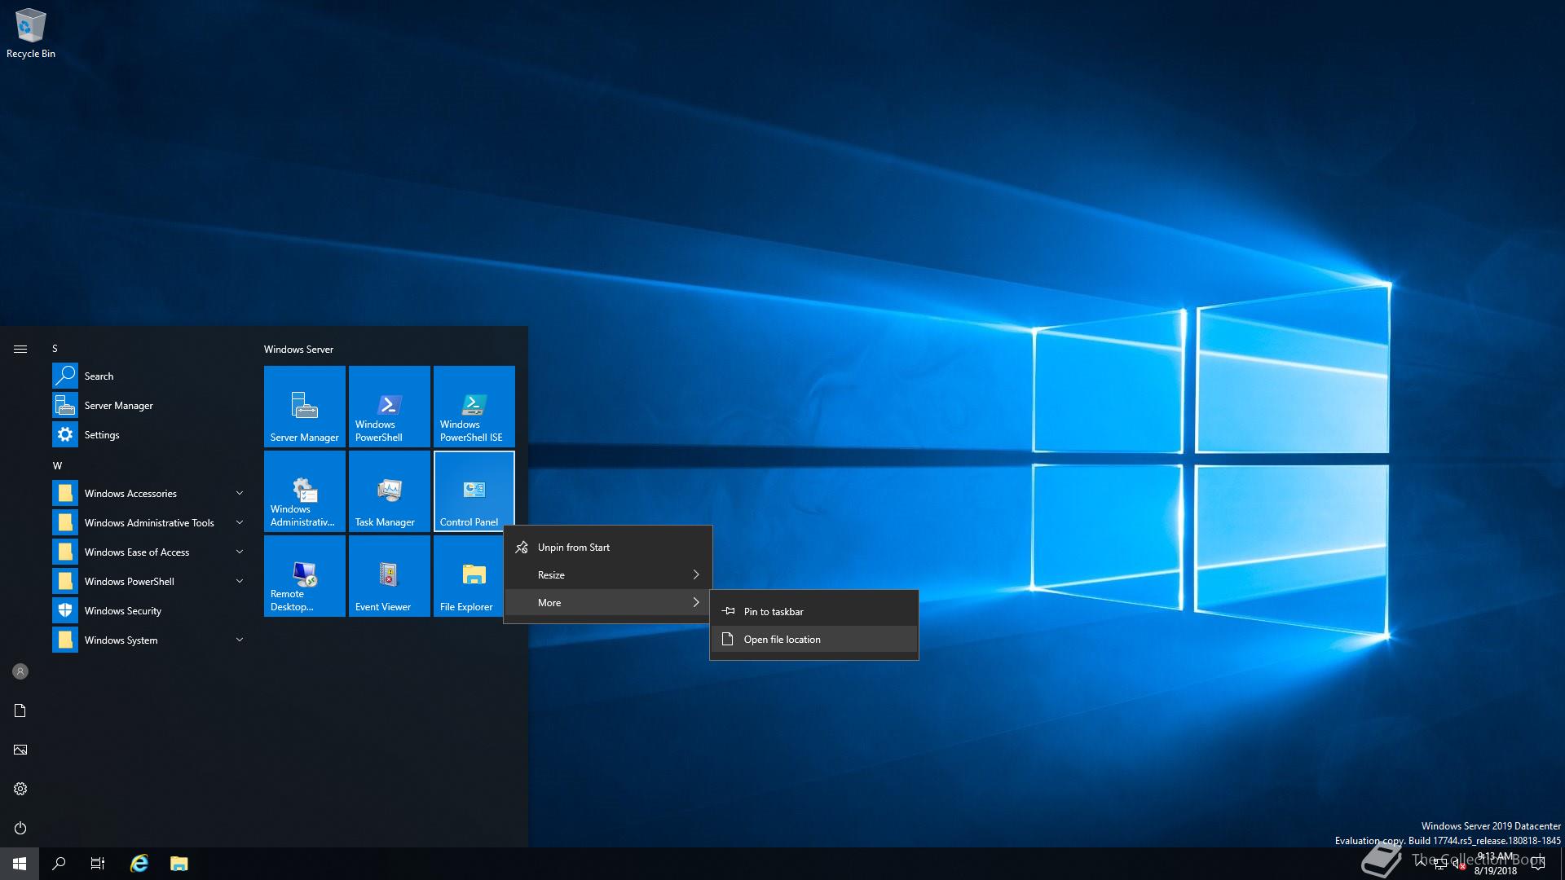Viewport: 1565px width, 880px height.
Task: Expand the Windows Administrative Tools folder
Action: coord(150,522)
